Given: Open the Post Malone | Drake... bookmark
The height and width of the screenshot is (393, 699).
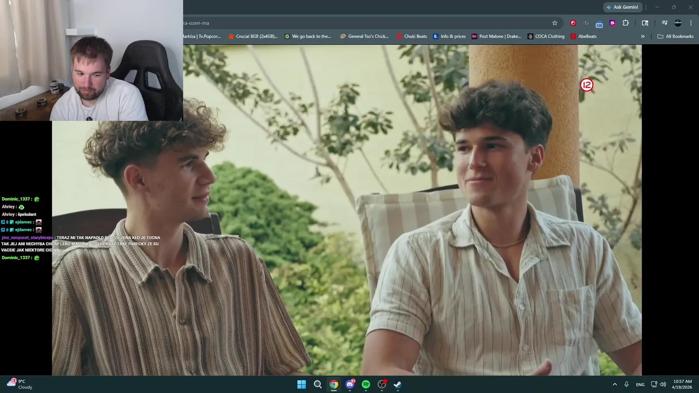Looking at the screenshot, I should coord(496,37).
